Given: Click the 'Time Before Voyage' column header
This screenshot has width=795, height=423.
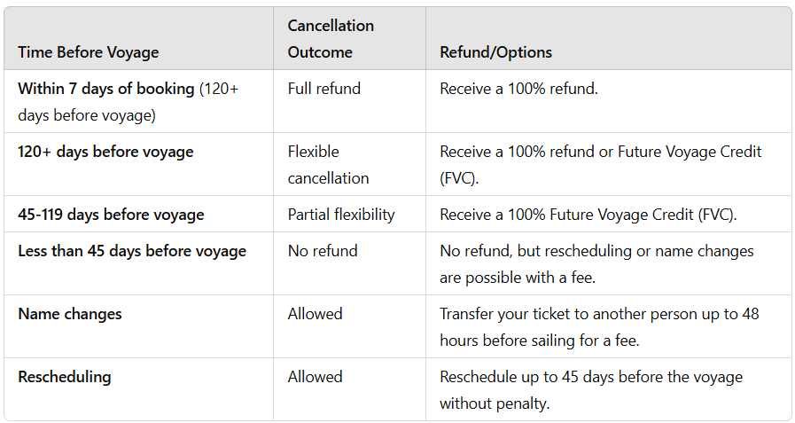Looking at the screenshot, I should point(88,52).
